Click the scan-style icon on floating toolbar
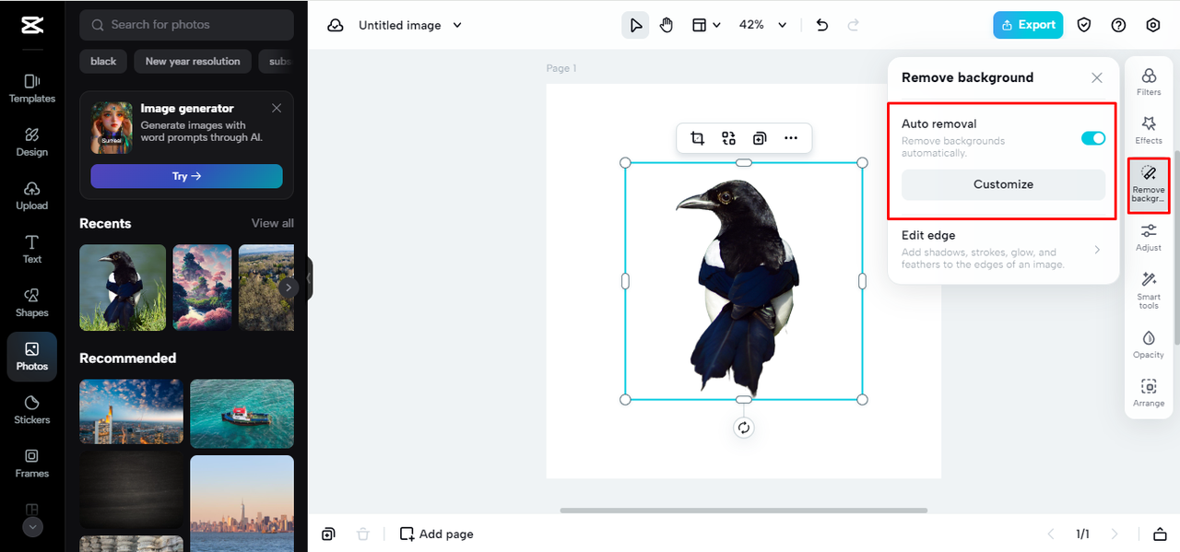The height and width of the screenshot is (552, 1180). pyautogui.click(x=728, y=138)
